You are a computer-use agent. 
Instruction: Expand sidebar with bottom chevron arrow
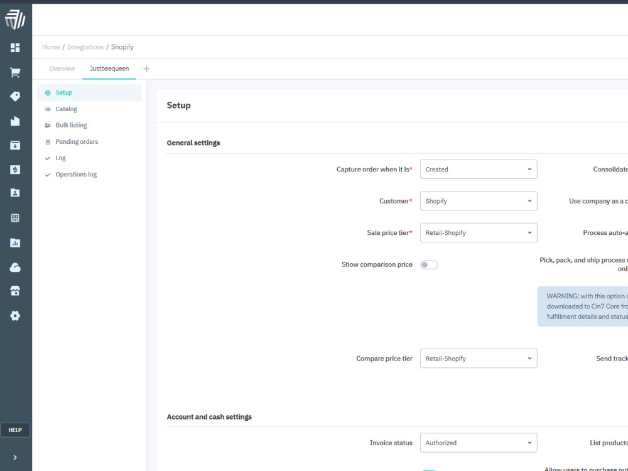[15, 457]
